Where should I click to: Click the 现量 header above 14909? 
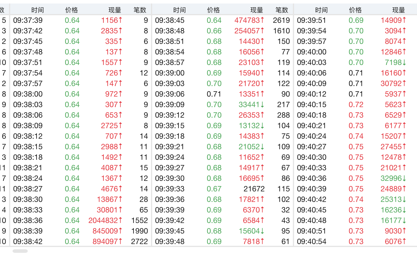pos(398,10)
